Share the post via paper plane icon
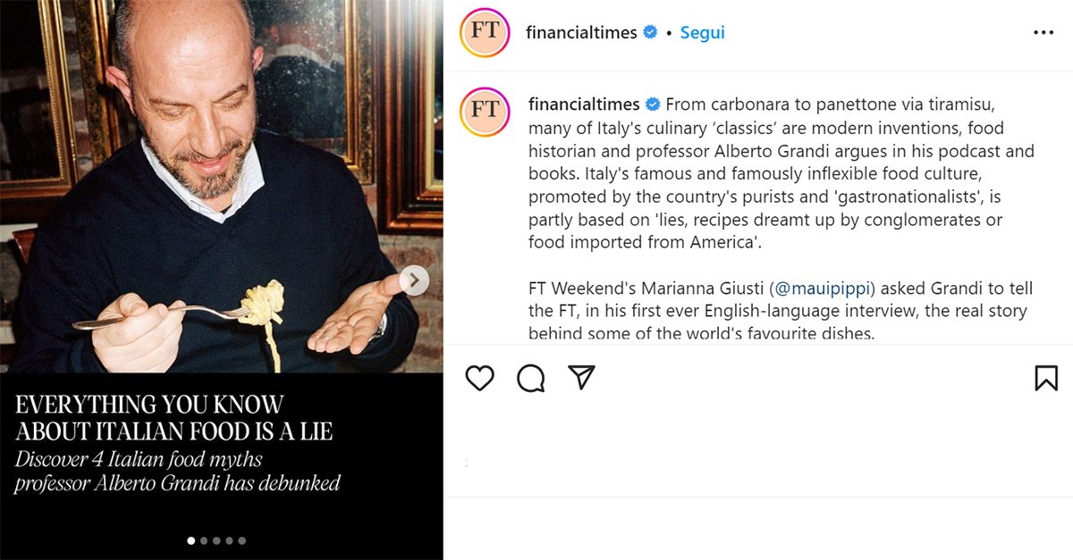Screen dimensions: 1073x560 tap(582, 378)
